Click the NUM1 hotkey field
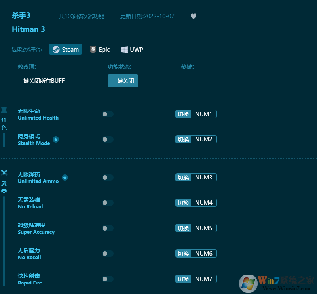Image resolution: width=317 pixels, height=294 pixels. click(204, 114)
